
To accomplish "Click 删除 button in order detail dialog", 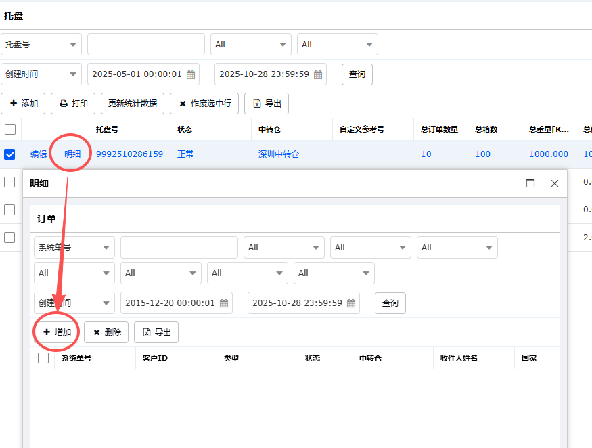I will click(x=106, y=332).
